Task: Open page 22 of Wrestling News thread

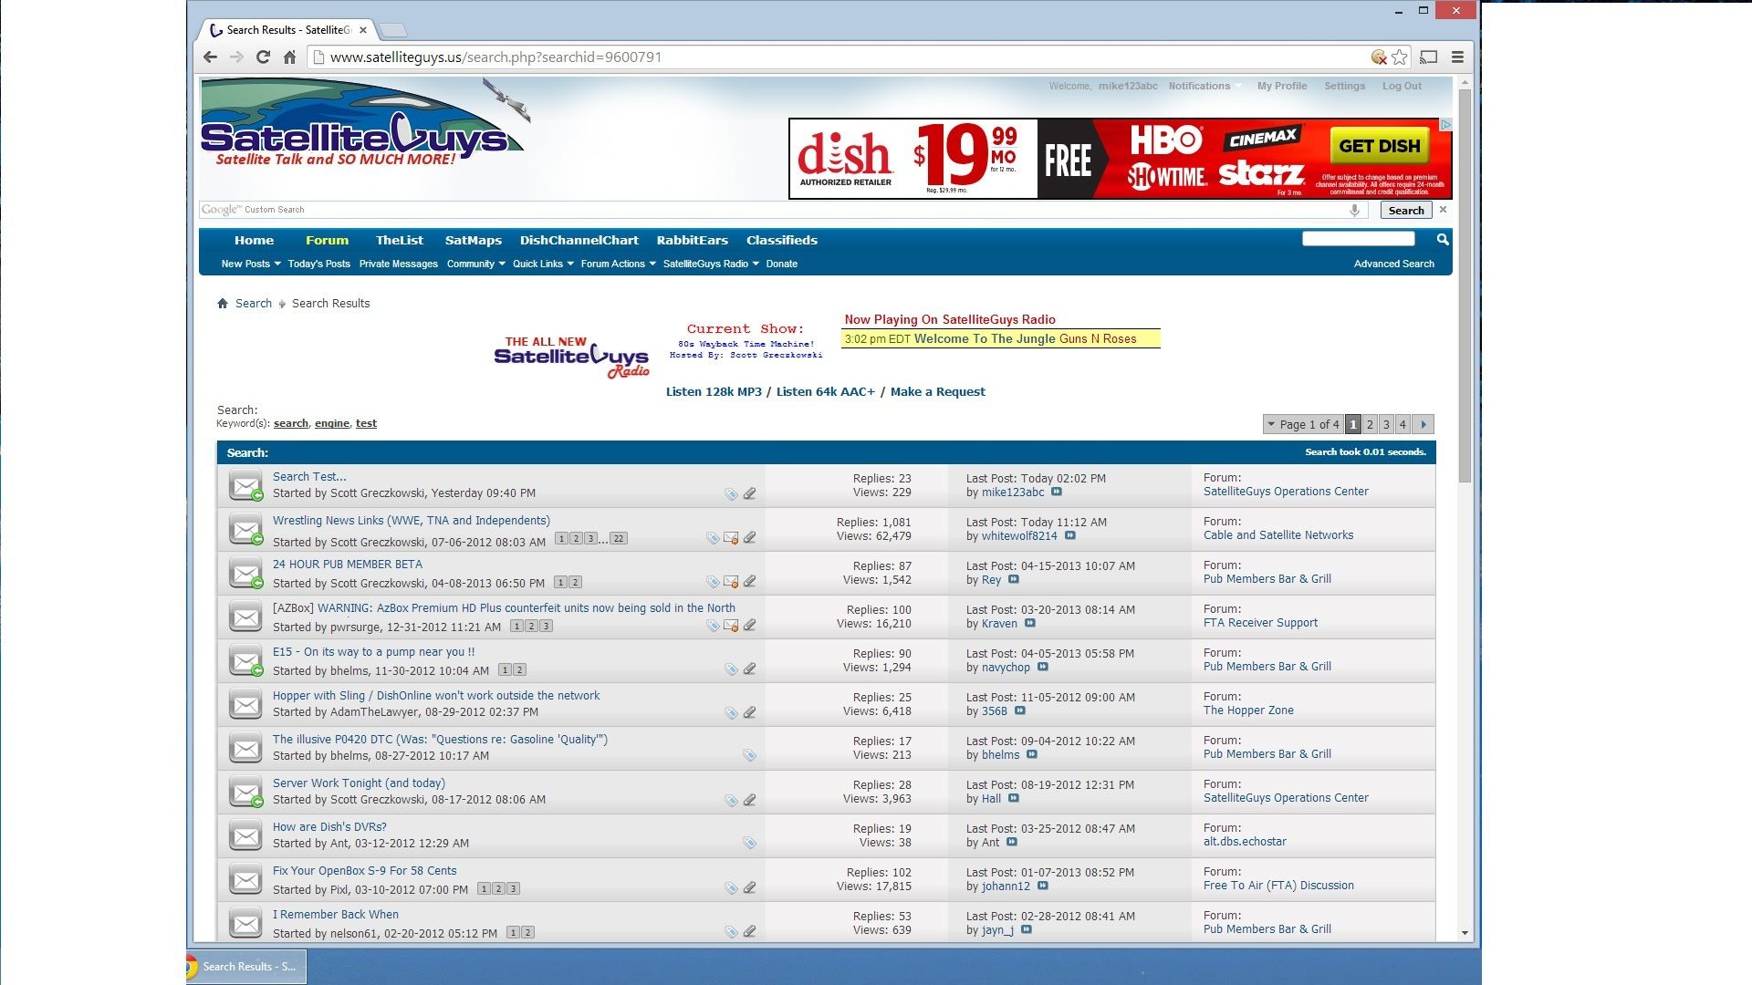Action: [618, 538]
